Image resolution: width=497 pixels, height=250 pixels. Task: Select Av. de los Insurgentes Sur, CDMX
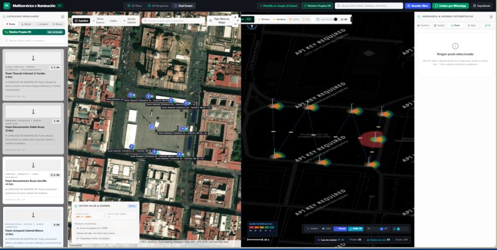point(92,228)
